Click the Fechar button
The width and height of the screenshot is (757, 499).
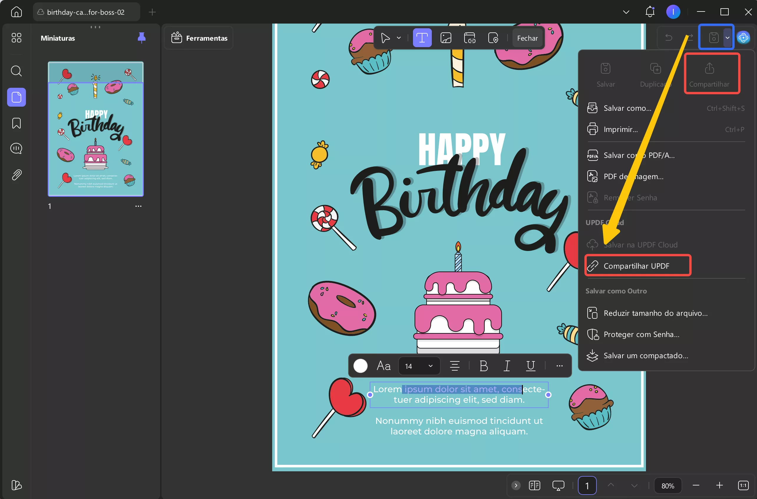point(527,38)
